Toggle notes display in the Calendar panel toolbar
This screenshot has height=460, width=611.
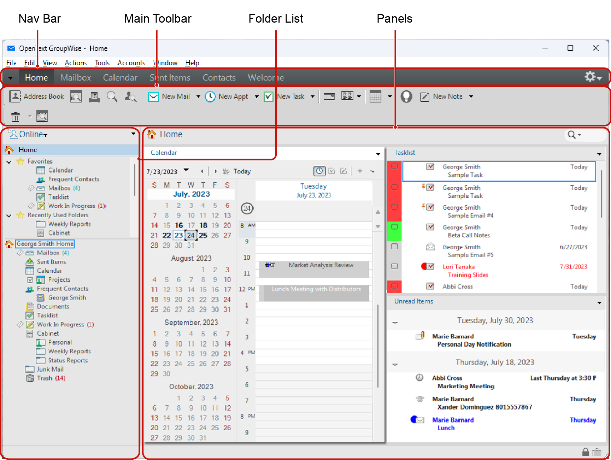(x=343, y=171)
